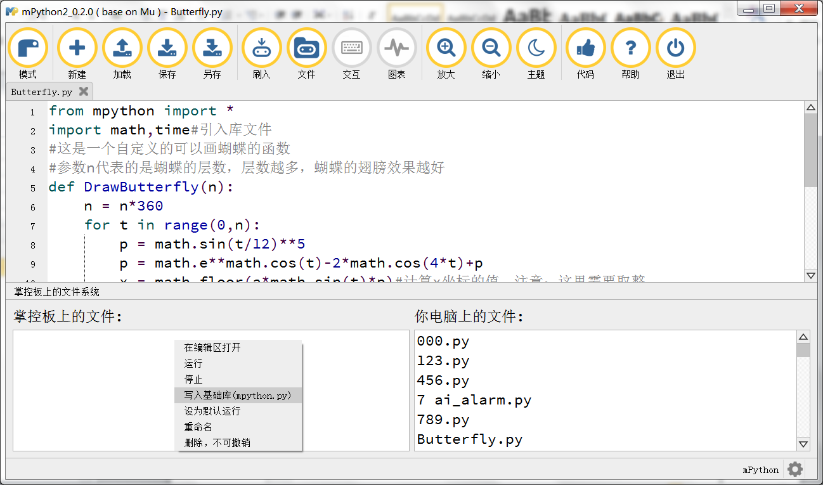The height and width of the screenshot is (485, 823).
Task: Click the code editor scroll-down arrow
Action: coord(810,275)
